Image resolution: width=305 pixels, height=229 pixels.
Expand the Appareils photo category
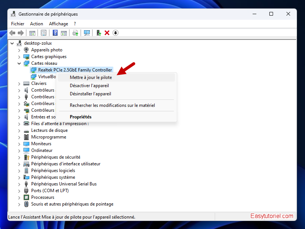pos(19,50)
